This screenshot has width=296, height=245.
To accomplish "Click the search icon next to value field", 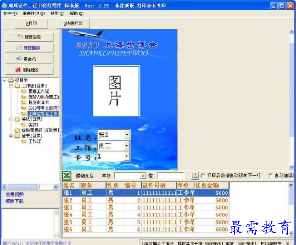I will click(194, 176).
